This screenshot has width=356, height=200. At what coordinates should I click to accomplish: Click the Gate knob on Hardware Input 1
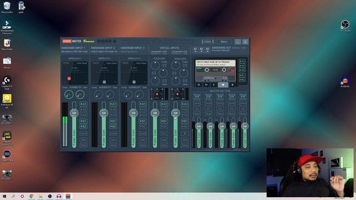pyautogui.click(x=80, y=94)
